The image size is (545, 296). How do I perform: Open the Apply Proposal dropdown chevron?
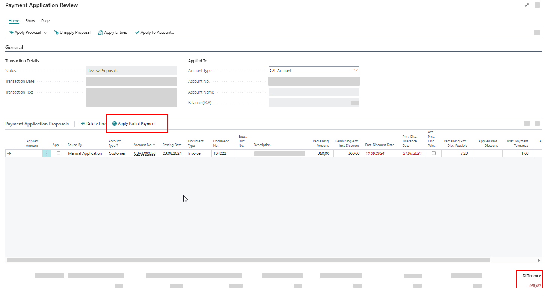click(x=45, y=33)
